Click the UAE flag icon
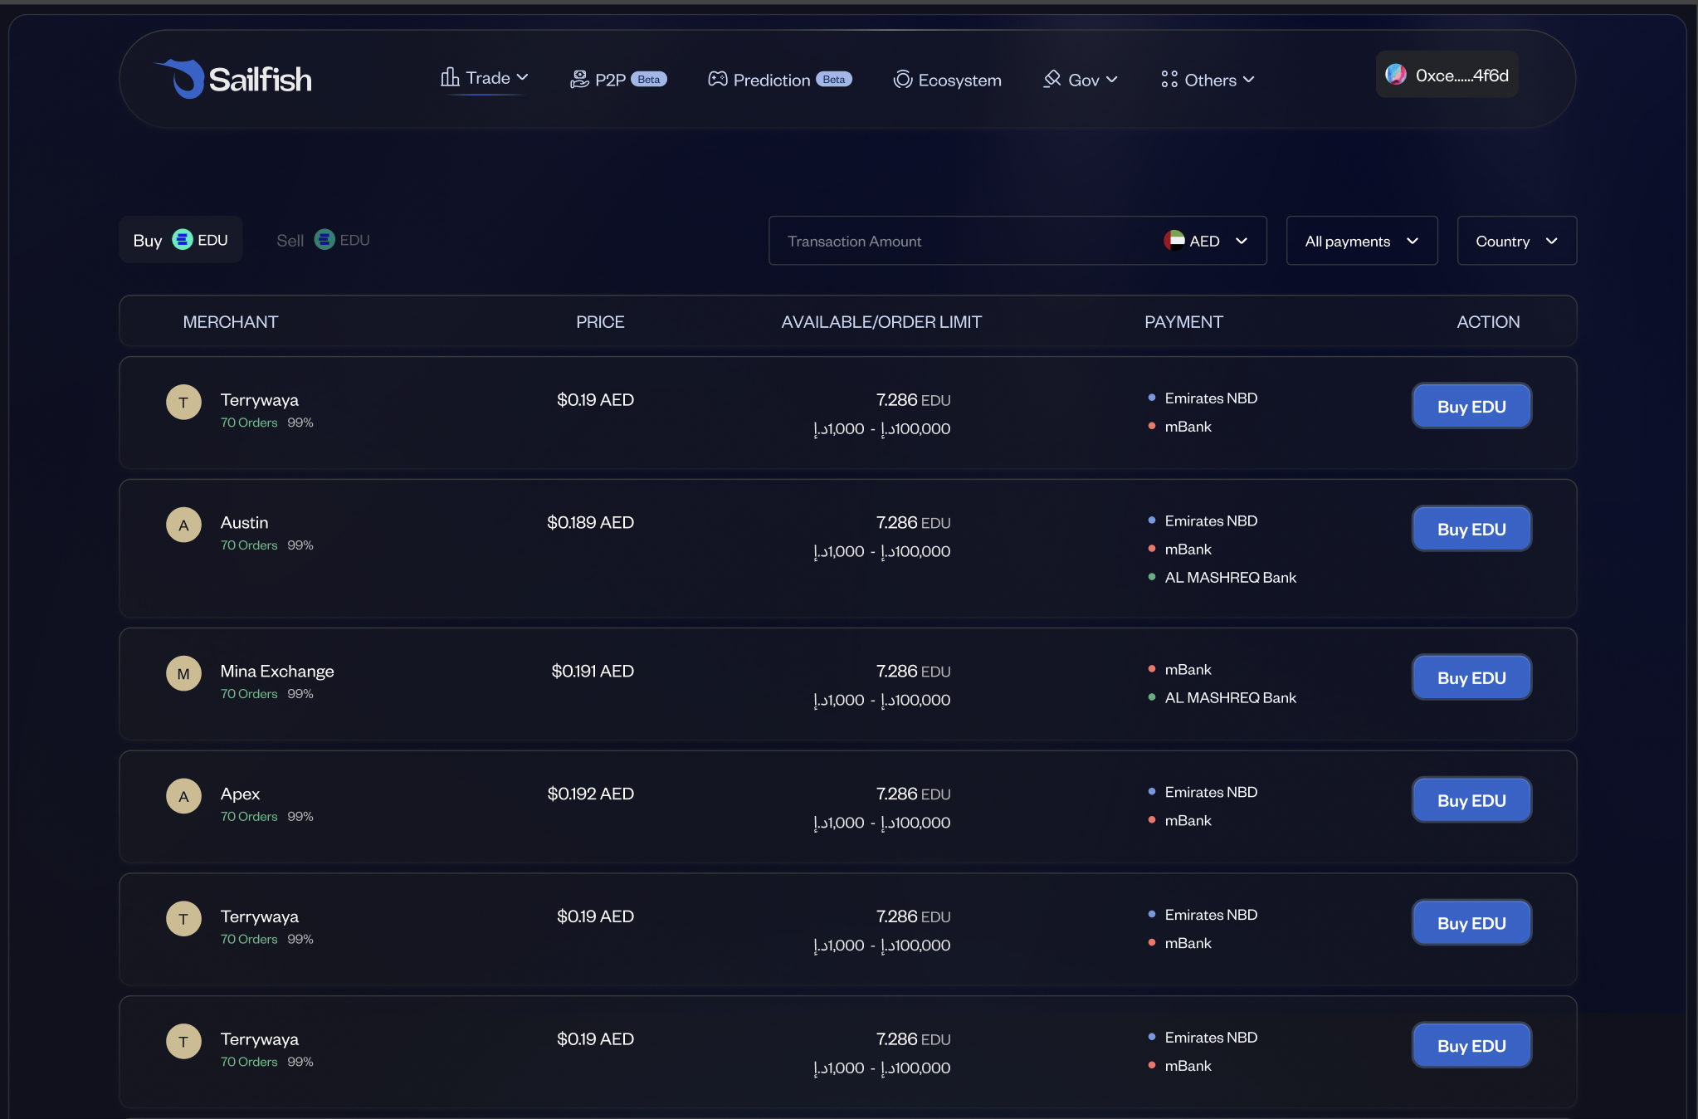This screenshot has height=1119, width=1698. point(1173,240)
